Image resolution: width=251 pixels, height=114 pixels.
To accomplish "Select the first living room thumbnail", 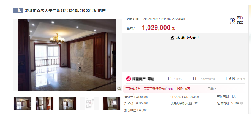I will tap(23, 104).
